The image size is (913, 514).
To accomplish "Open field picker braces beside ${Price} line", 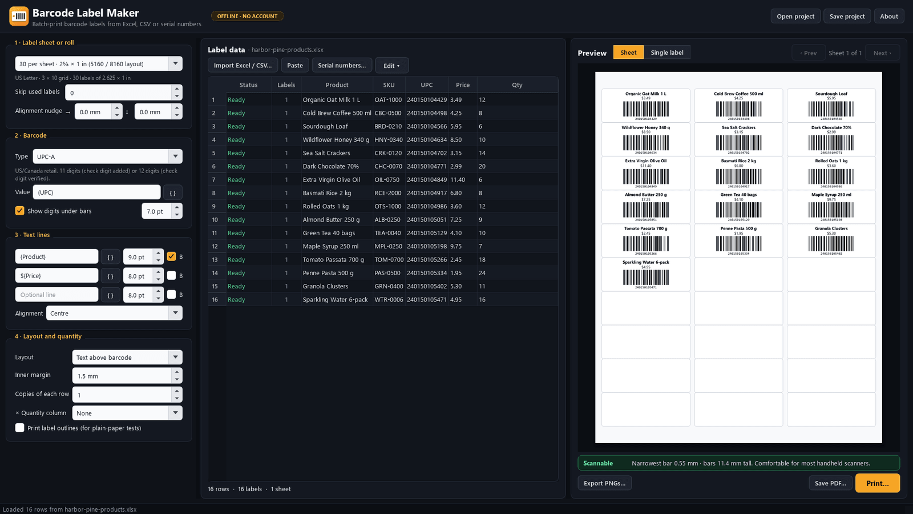I will click(110, 276).
